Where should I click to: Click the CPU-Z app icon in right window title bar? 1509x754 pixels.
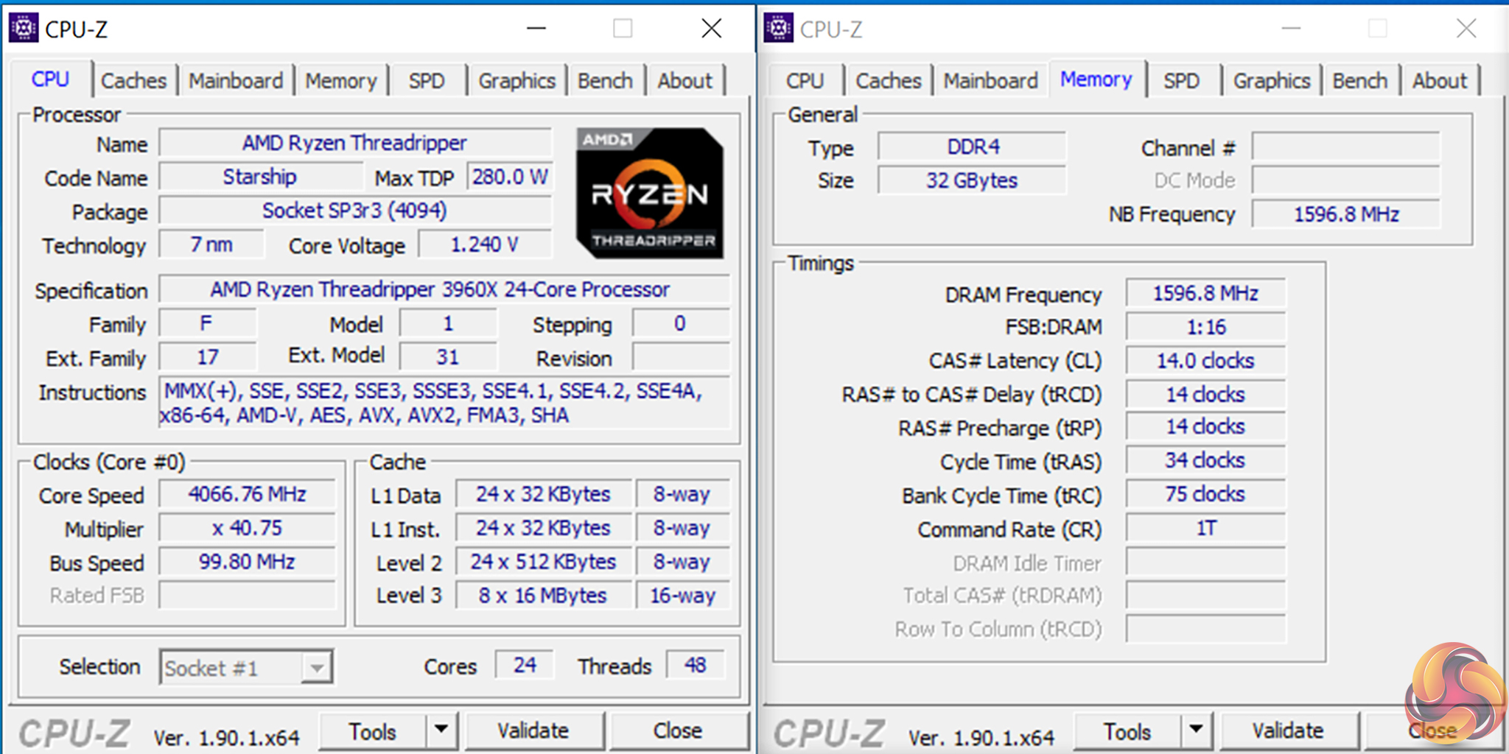778,29
